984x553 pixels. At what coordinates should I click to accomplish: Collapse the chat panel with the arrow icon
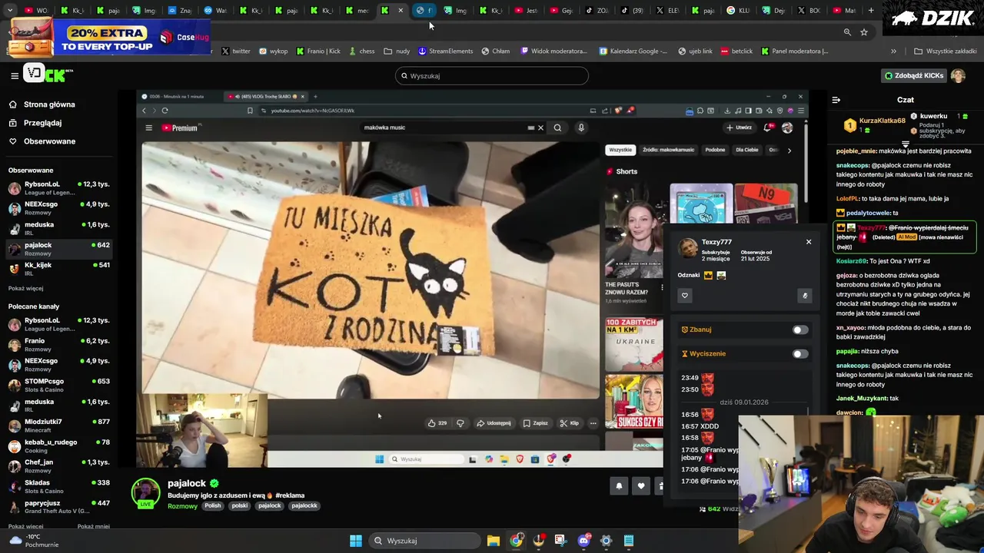836,100
